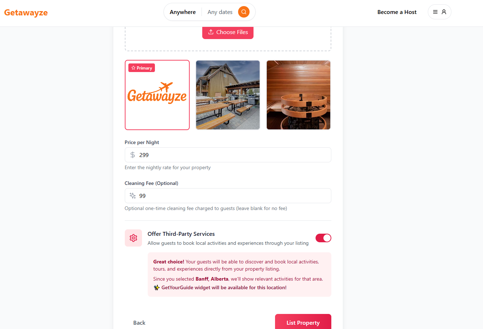Click the upload icon on Choose Files

(x=211, y=32)
